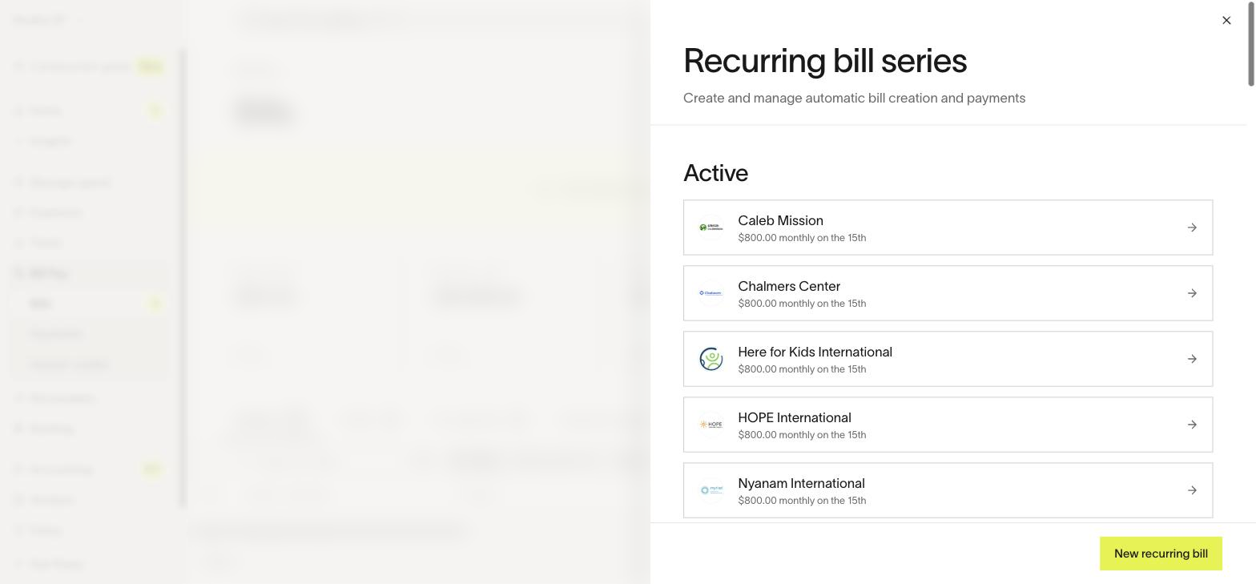Click the Active section heading
1256x584 pixels.
coord(715,173)
